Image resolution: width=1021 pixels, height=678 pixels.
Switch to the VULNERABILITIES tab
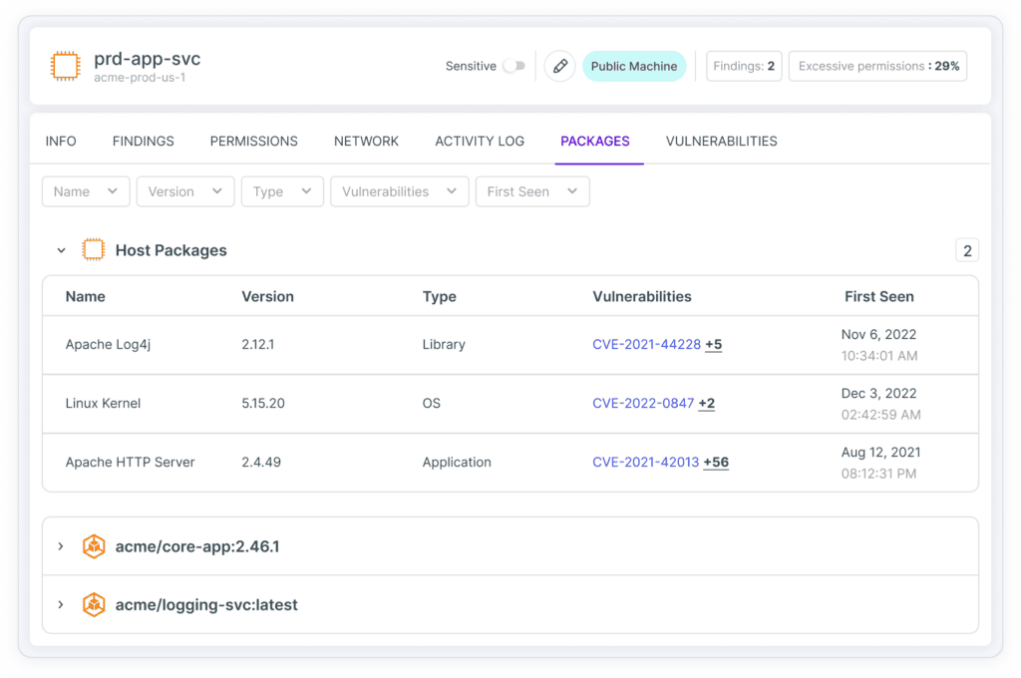pyautogui.click(x=722, y=142)
